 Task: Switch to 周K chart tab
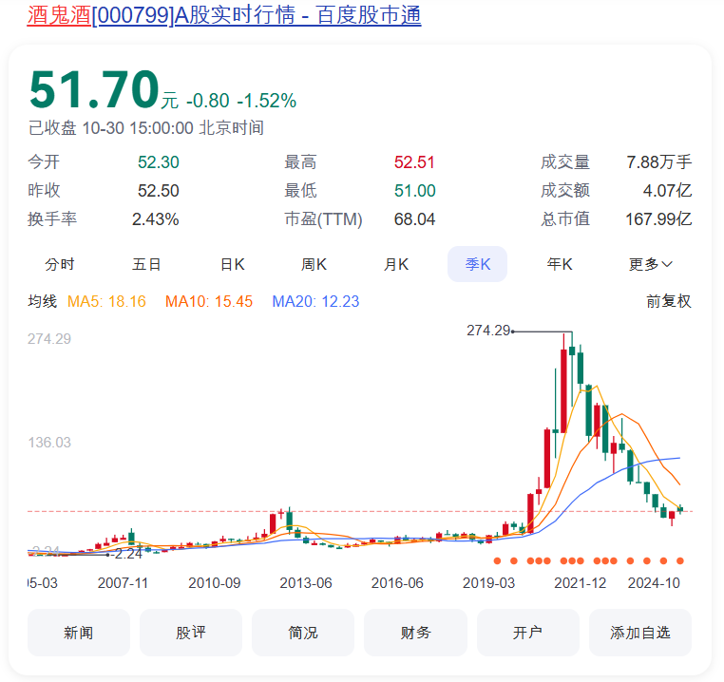tap(314, 264)
